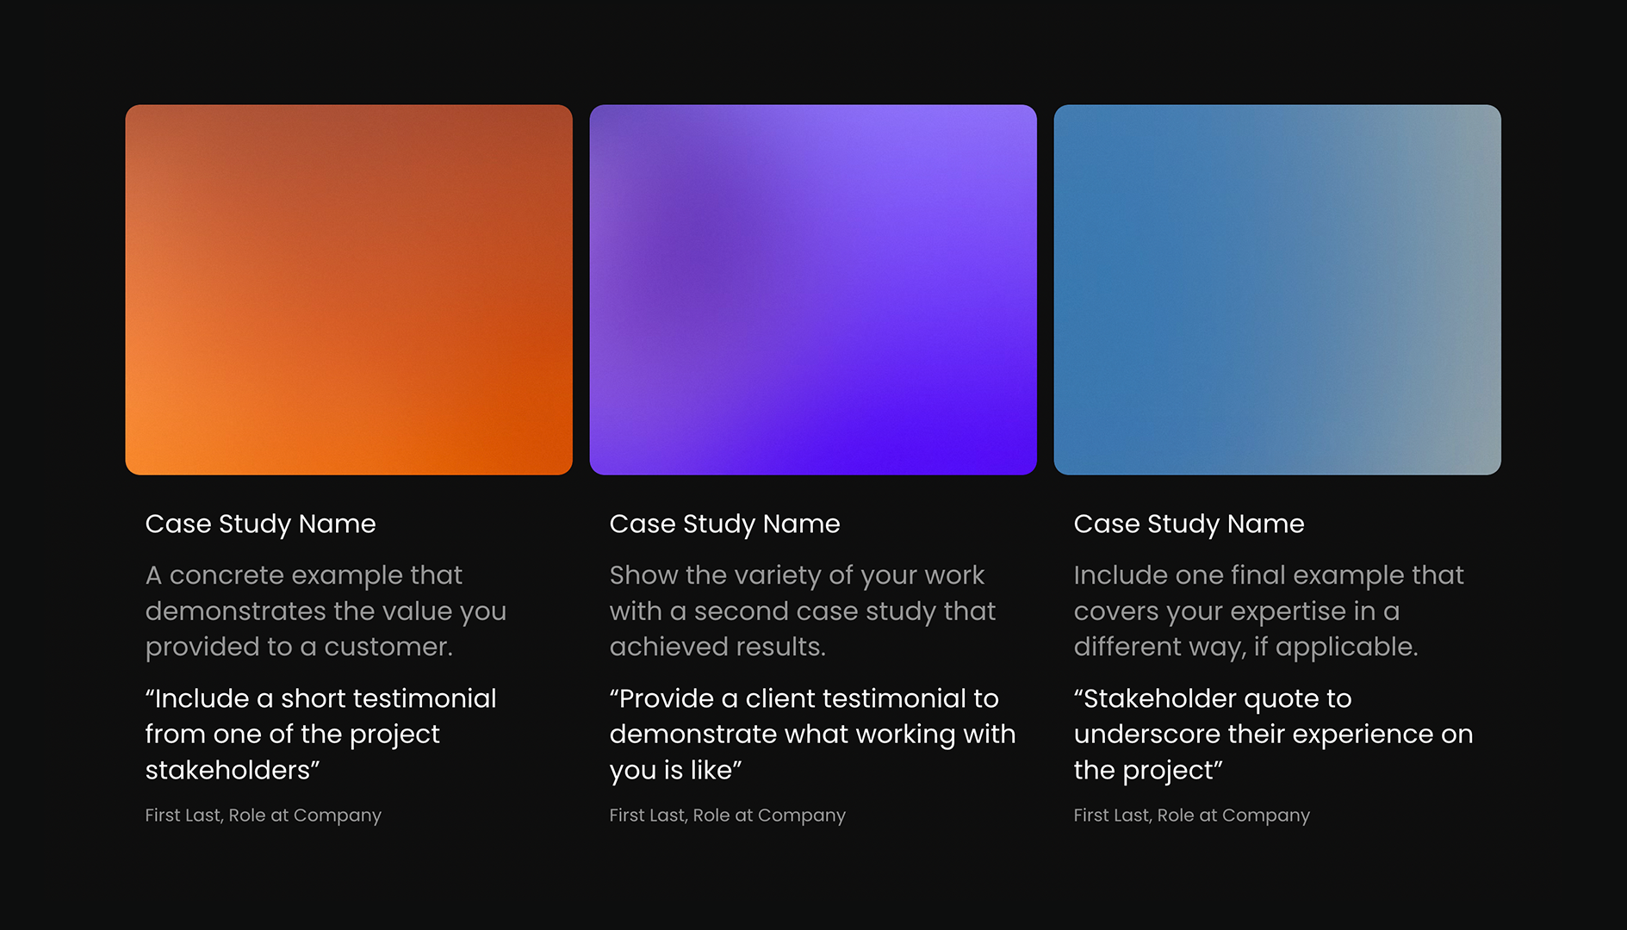Image resolution: width=1627 pixels, height=930 pixels.
Task: Select the rightmost Case Study Name heading
Action: [x=1188, y=524]
